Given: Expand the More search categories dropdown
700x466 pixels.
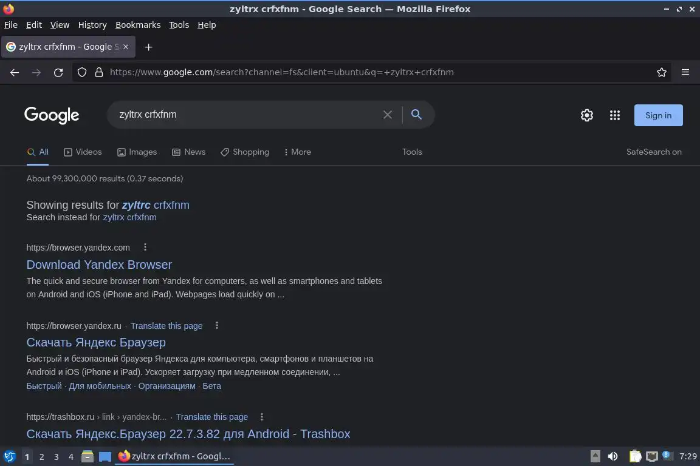Looking at the screenshot, I should [297, 152].
